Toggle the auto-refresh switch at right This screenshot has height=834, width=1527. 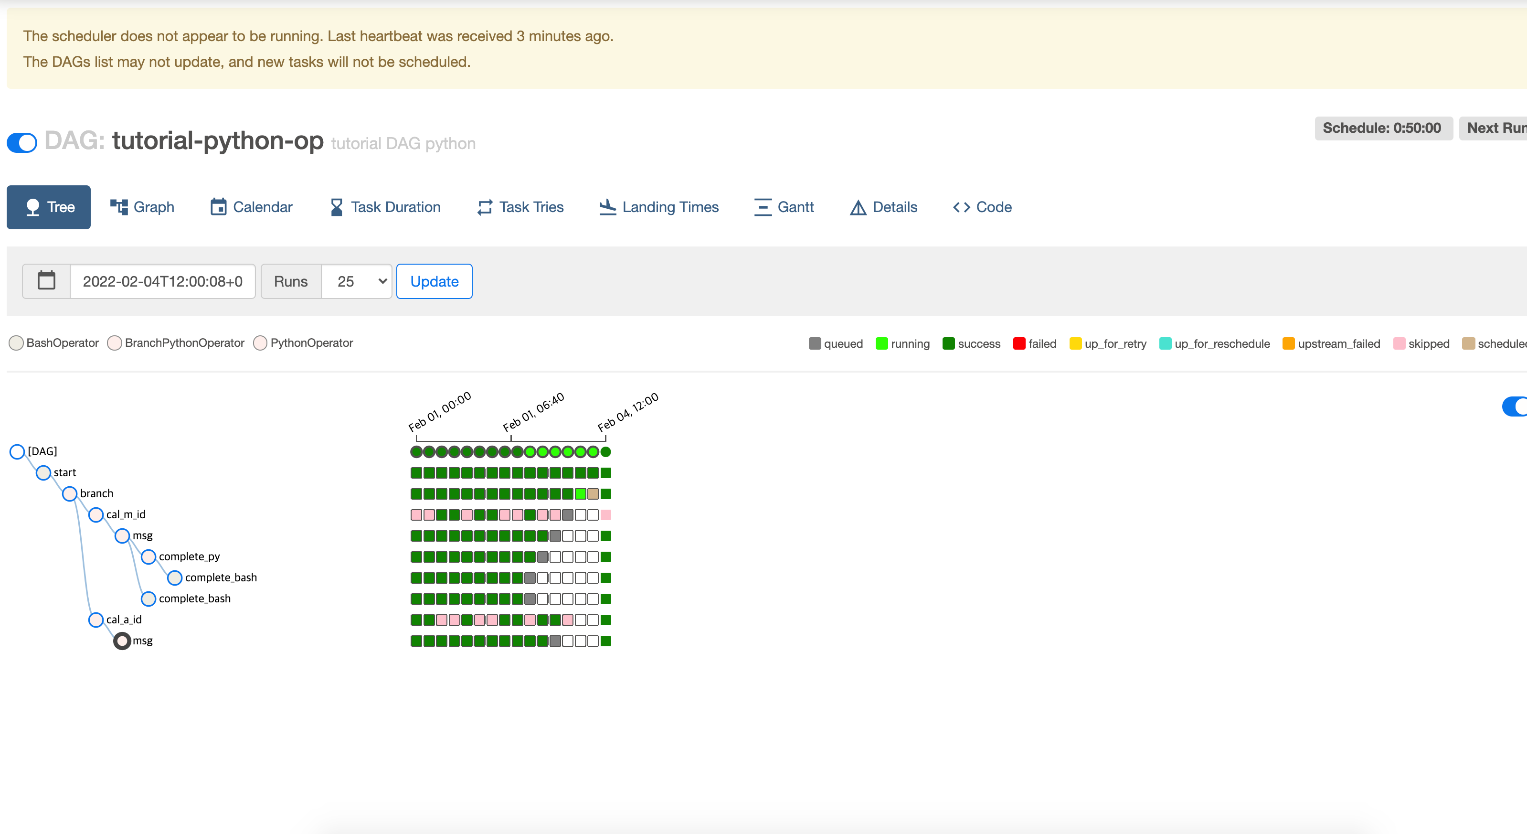(x=1515, y=406)
